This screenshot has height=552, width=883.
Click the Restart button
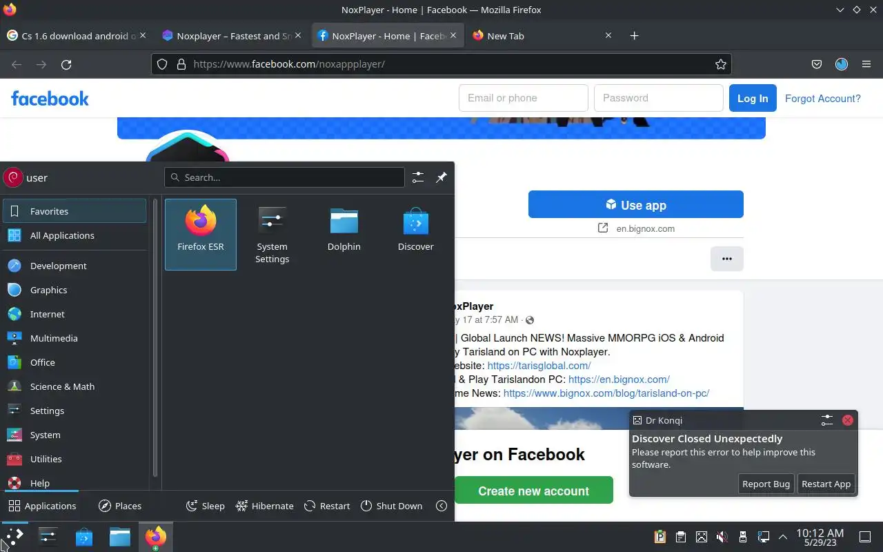click(x=327, y=506)
